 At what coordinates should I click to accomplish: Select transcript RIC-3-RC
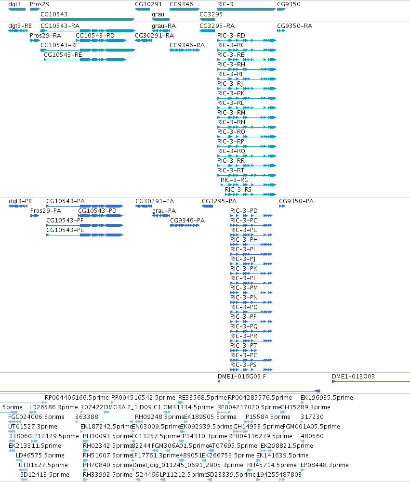coord(247,50)
